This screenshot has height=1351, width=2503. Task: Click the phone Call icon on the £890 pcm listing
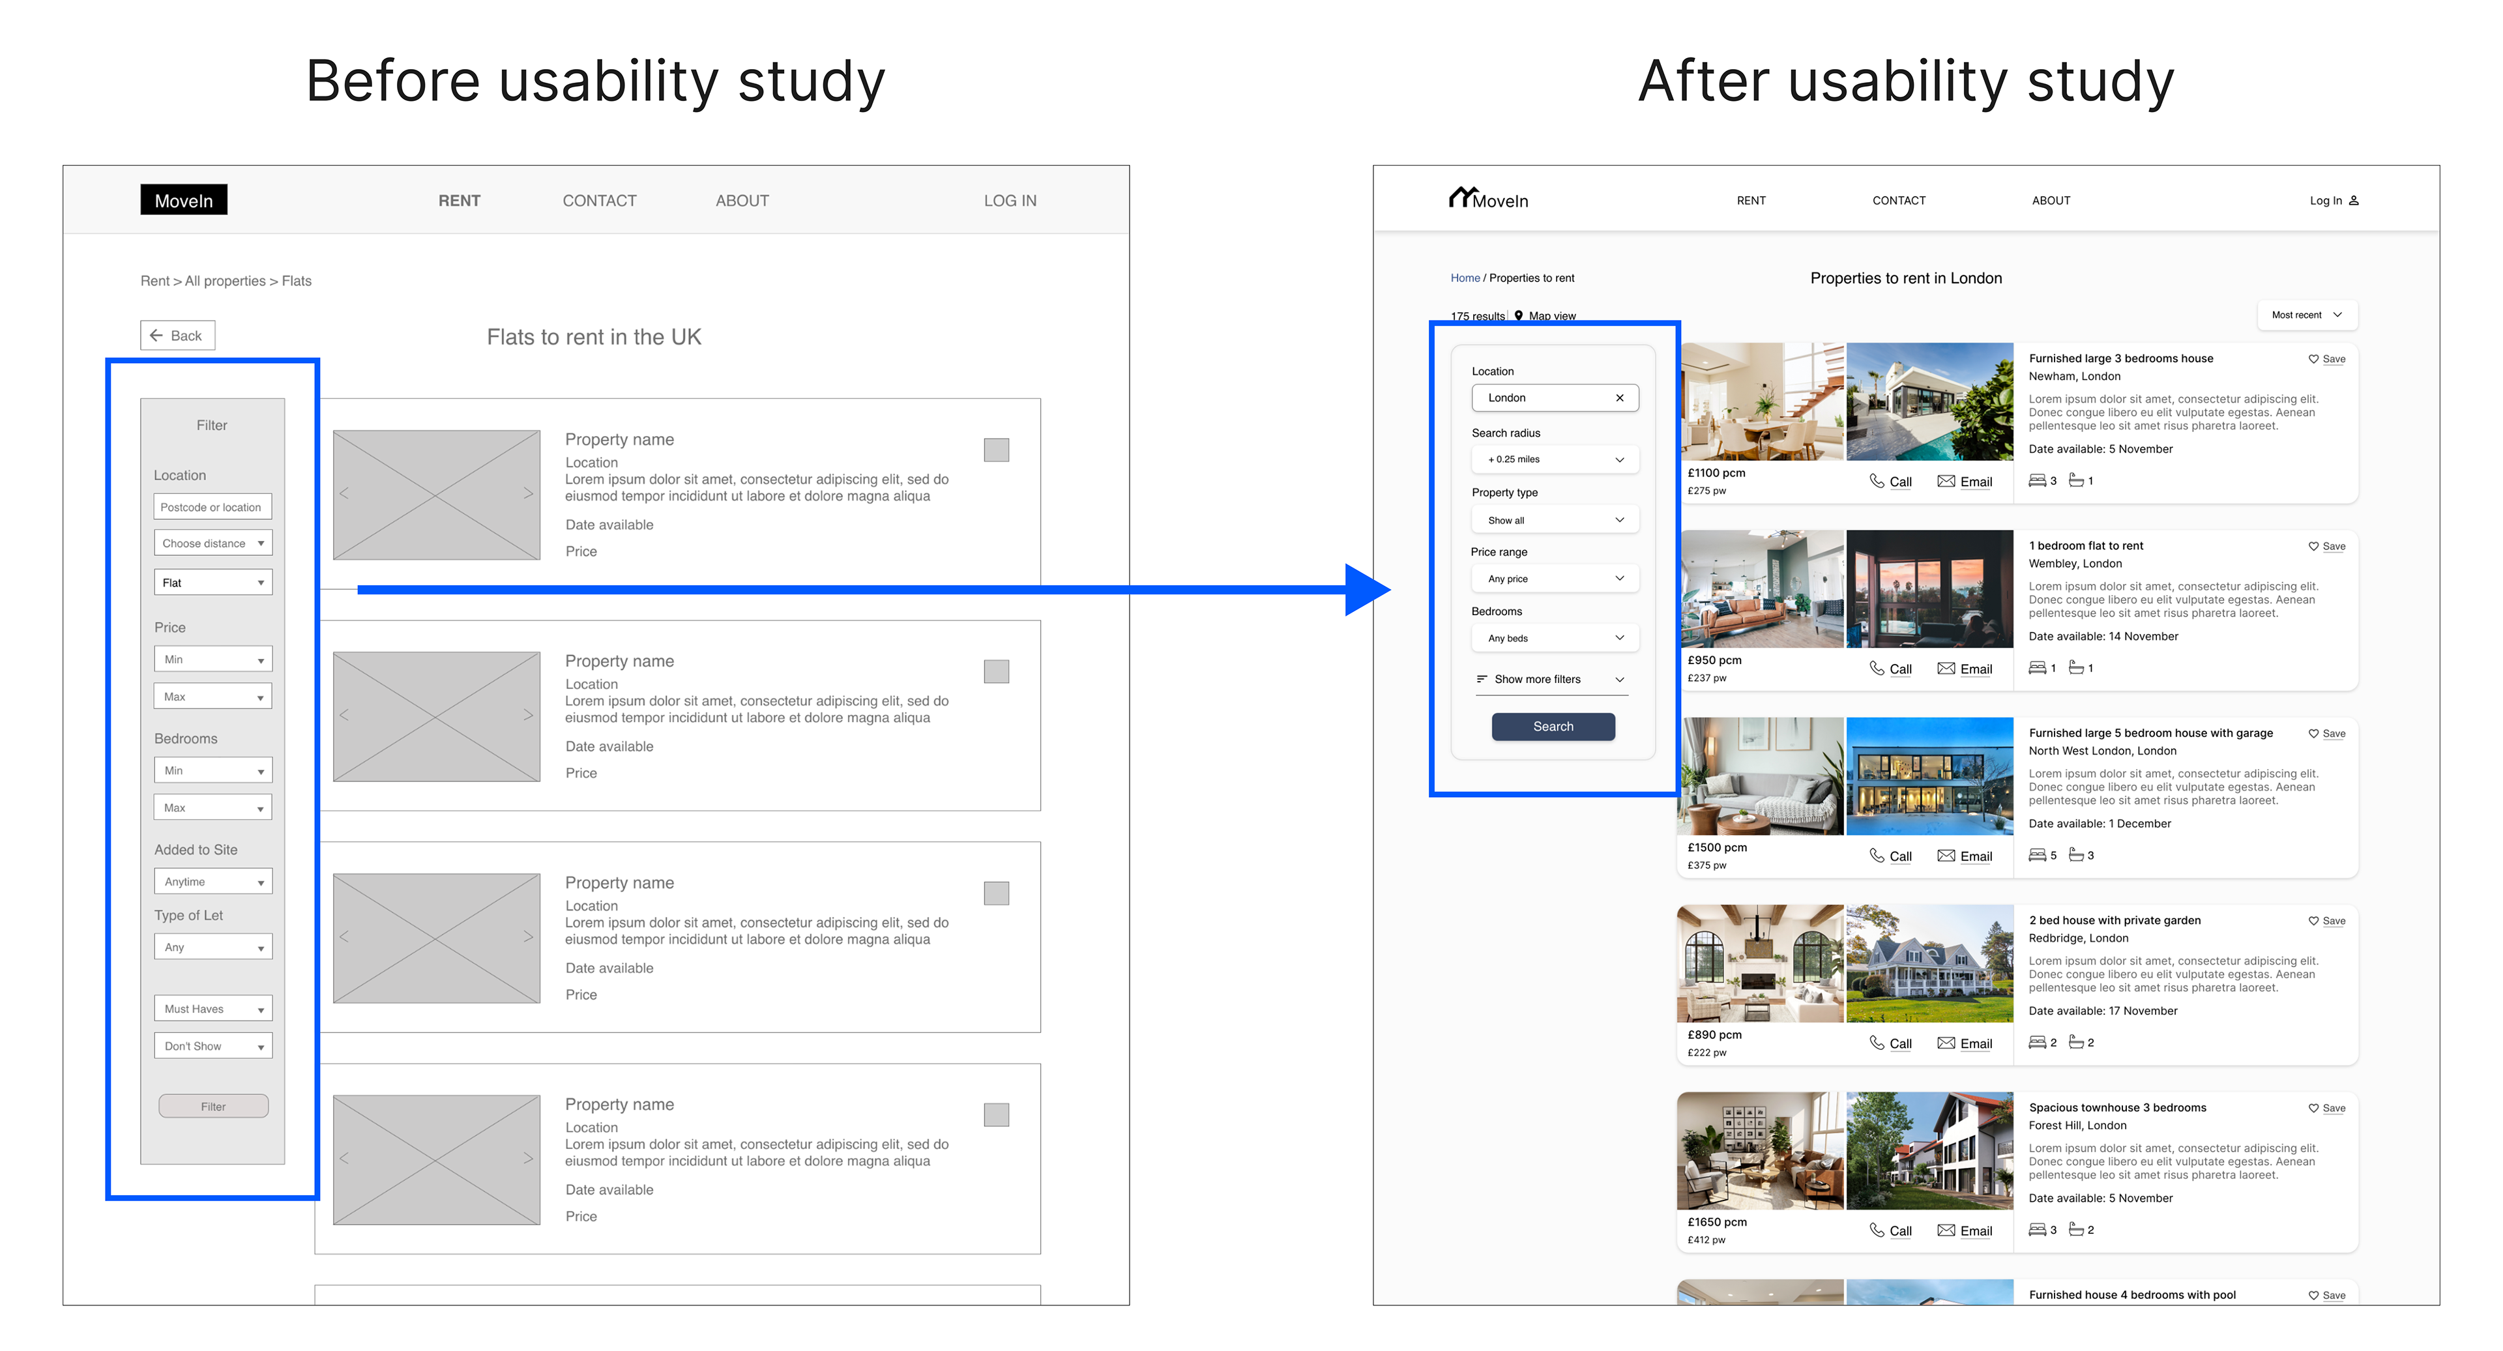point(1877,1043)
